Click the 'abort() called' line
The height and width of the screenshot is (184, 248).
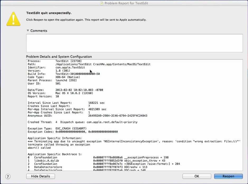pos(39,148)
